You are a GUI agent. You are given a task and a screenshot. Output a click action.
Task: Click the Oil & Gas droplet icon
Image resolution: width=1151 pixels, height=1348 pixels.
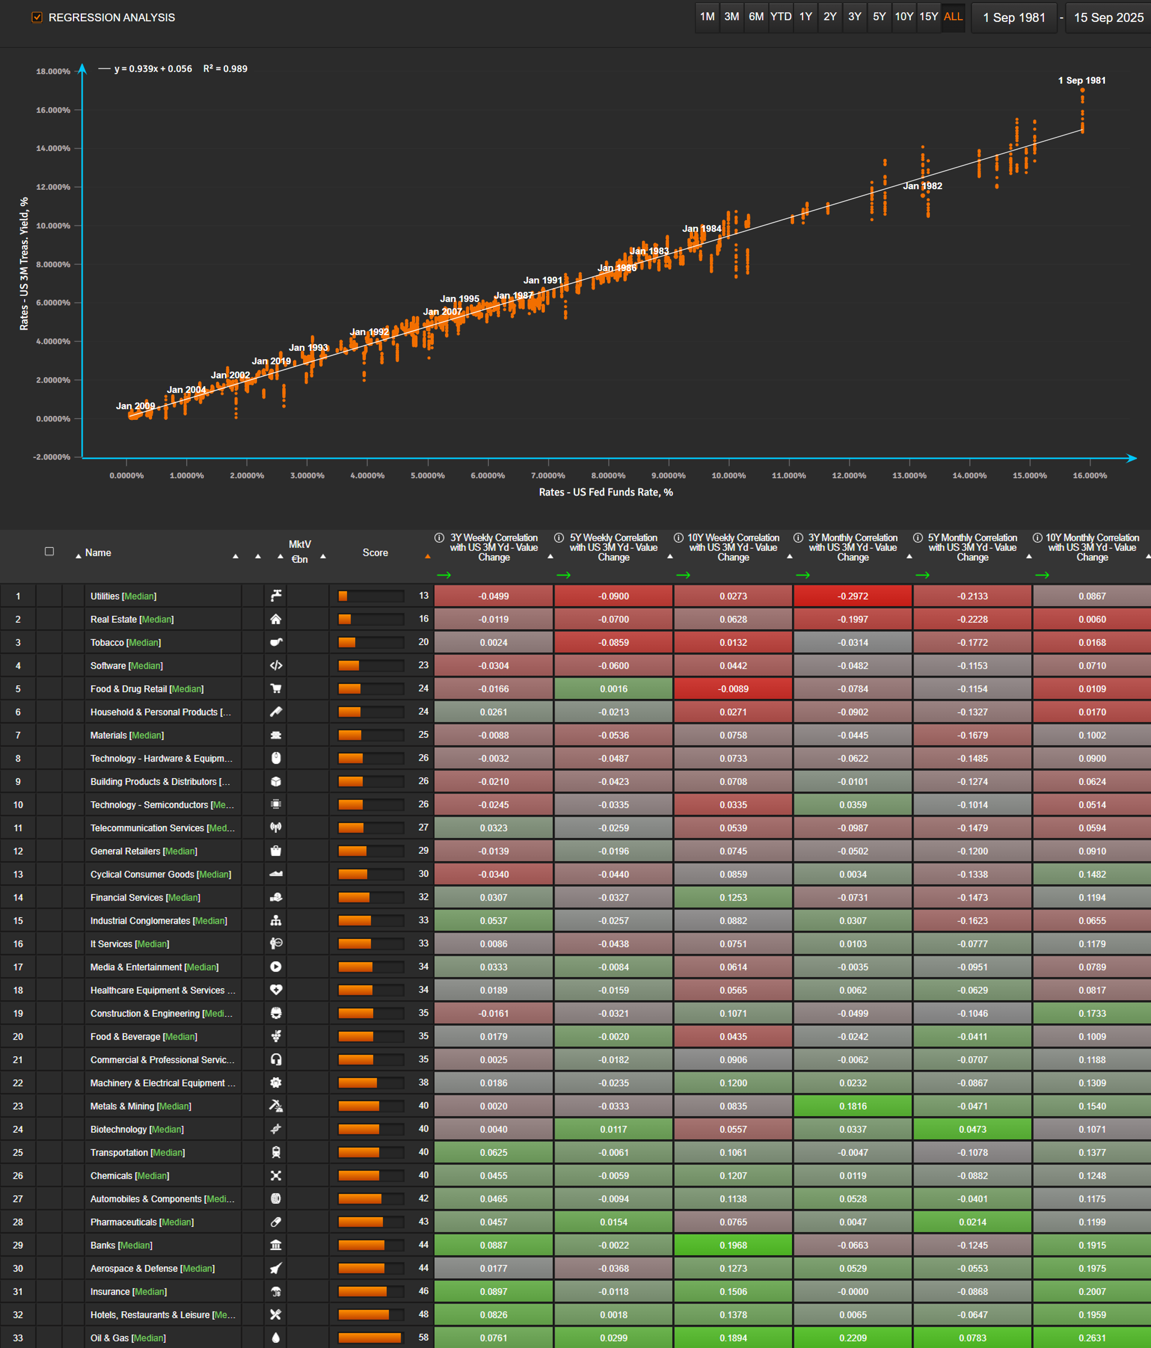(276, 1338)
